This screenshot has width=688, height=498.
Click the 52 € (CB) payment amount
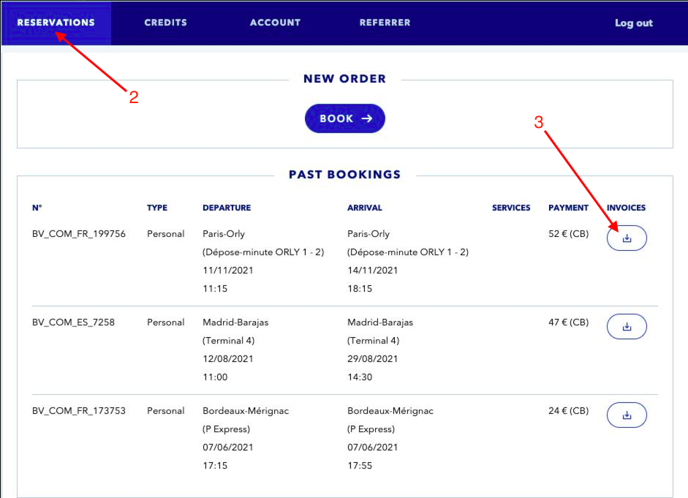pyautogui.click(x=569, y=234)
